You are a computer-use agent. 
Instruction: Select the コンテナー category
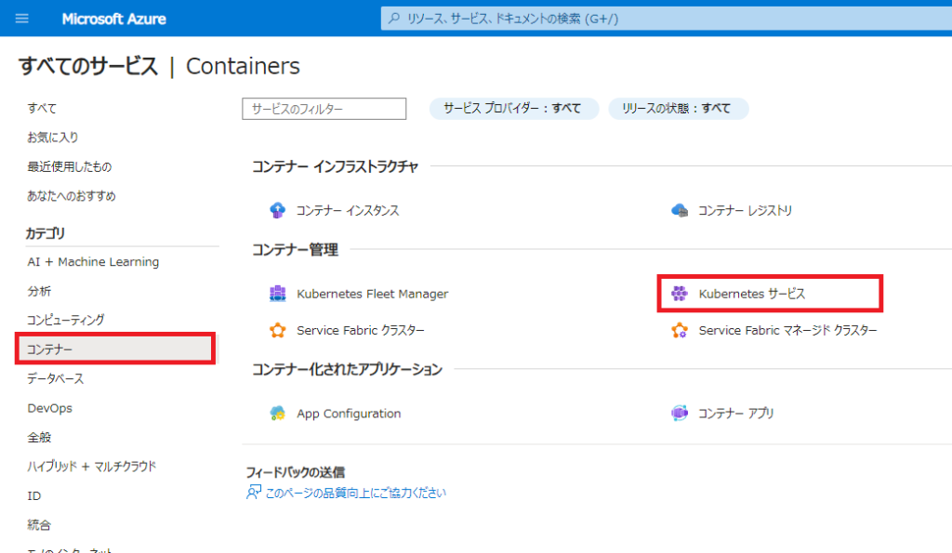(115, 349)
